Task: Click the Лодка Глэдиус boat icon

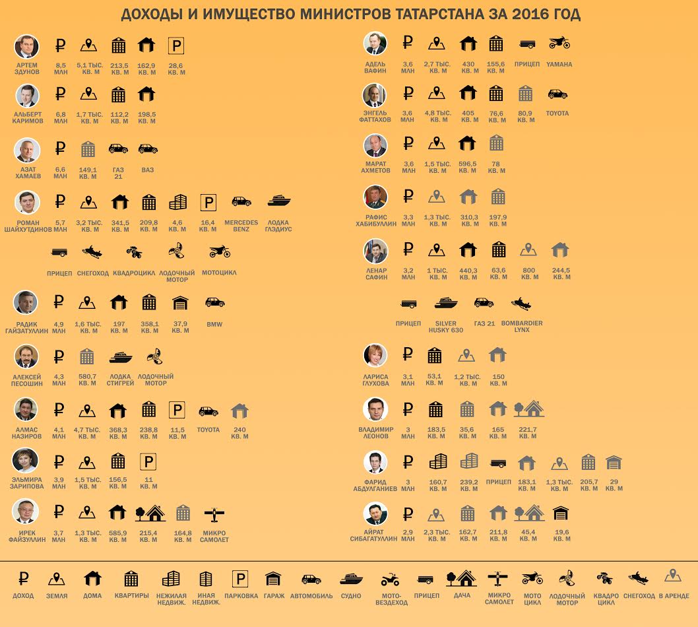Action: point(279,201)
